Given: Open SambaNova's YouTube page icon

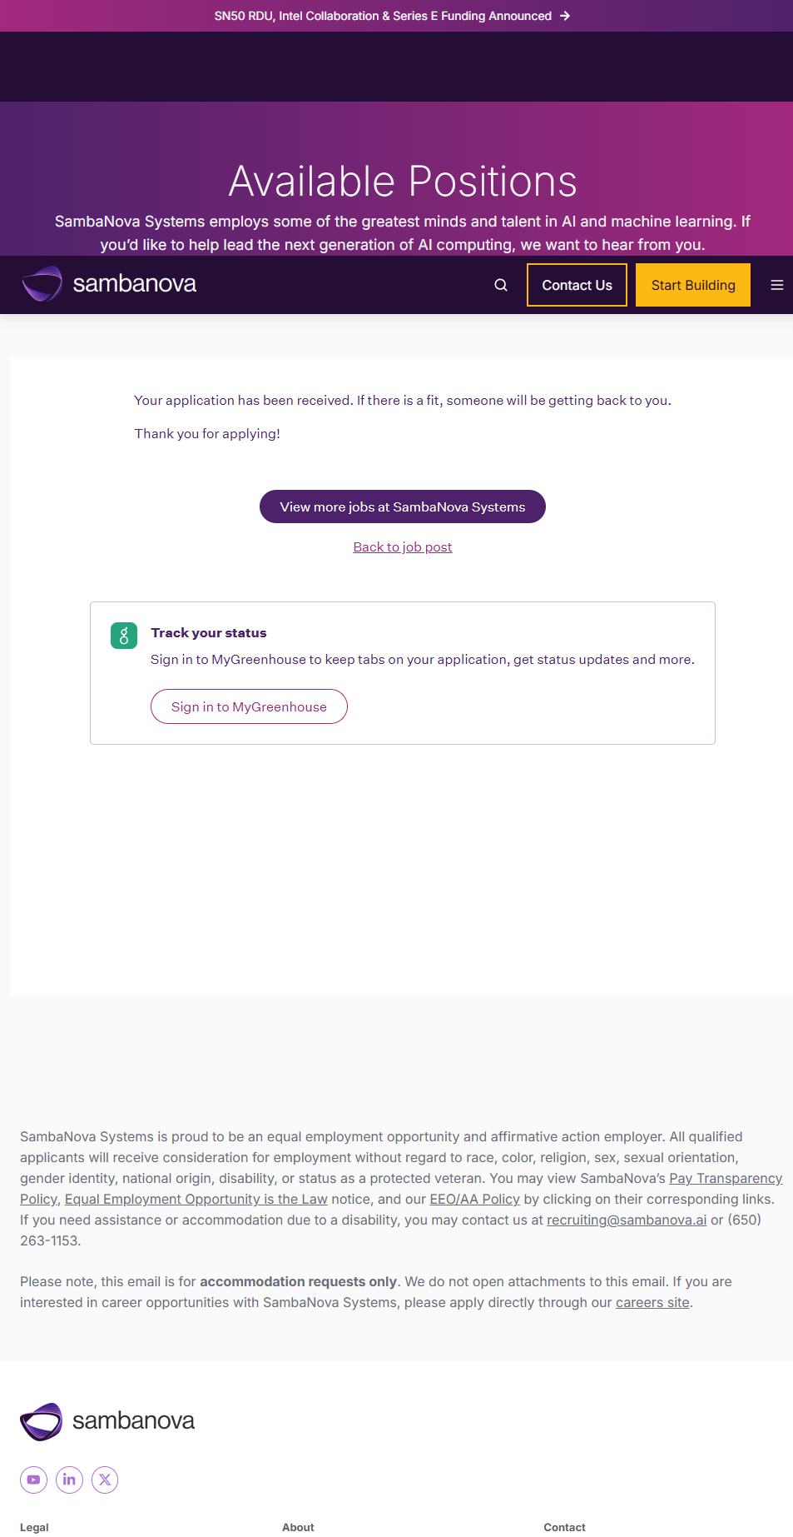Looking at the screenshot, I should pyautogui.click(x=33, y=1480).
